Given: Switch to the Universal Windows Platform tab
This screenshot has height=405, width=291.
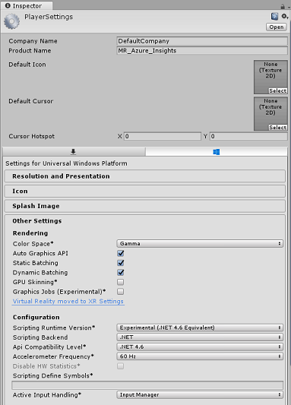Looking at the screenshot, I should 217,152.
